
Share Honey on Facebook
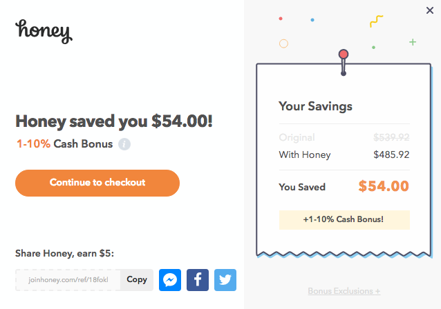click(x=198, y=280)
